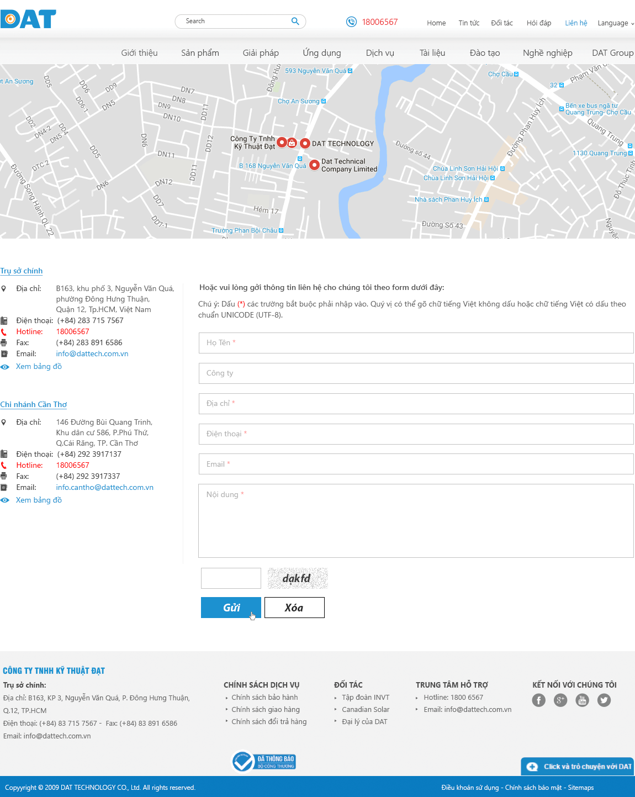Open Sitemaps footer link
The height and width of the screenshot is (797, 635).
[581, 788]
